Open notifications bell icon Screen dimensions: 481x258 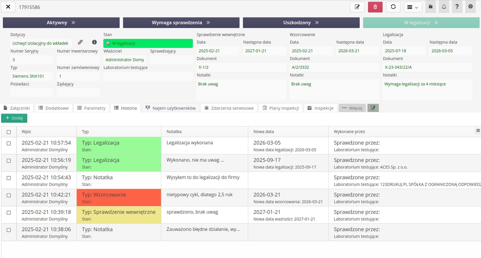point(444,7)
